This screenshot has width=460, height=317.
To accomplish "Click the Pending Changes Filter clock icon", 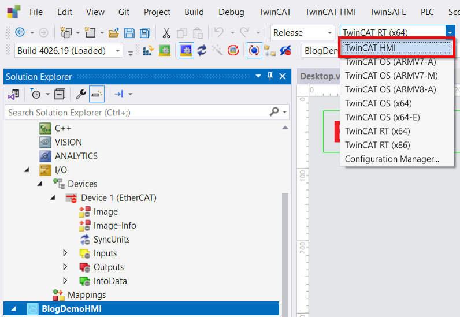I will 35,94.
